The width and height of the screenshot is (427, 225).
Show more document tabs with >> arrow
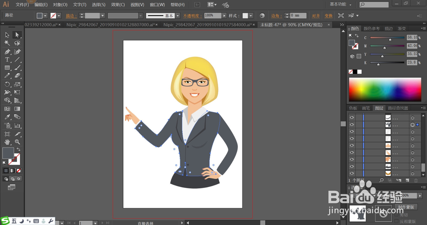(x=342, y=25)
